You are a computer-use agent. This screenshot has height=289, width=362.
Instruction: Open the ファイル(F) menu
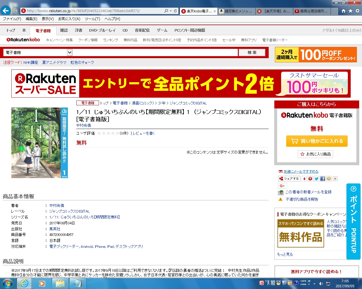pyautogui.click(x=12, y=19)
